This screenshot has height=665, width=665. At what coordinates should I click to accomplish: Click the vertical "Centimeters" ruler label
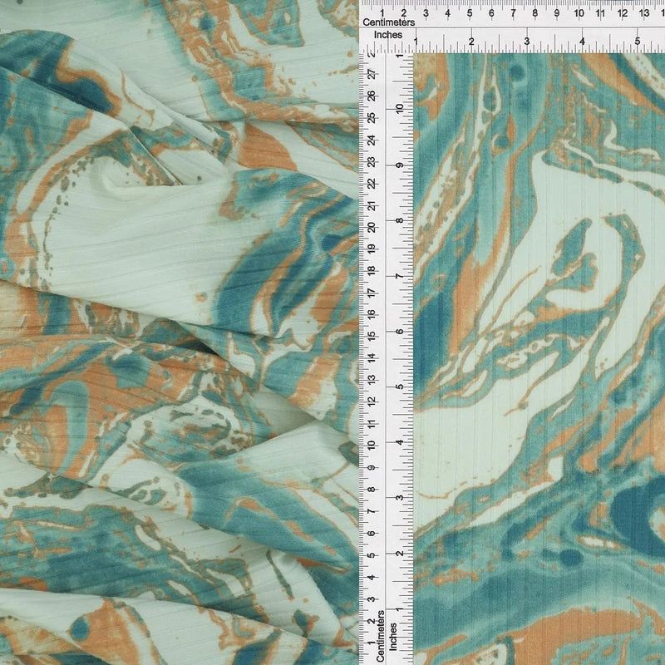click(x=381, y=636)
